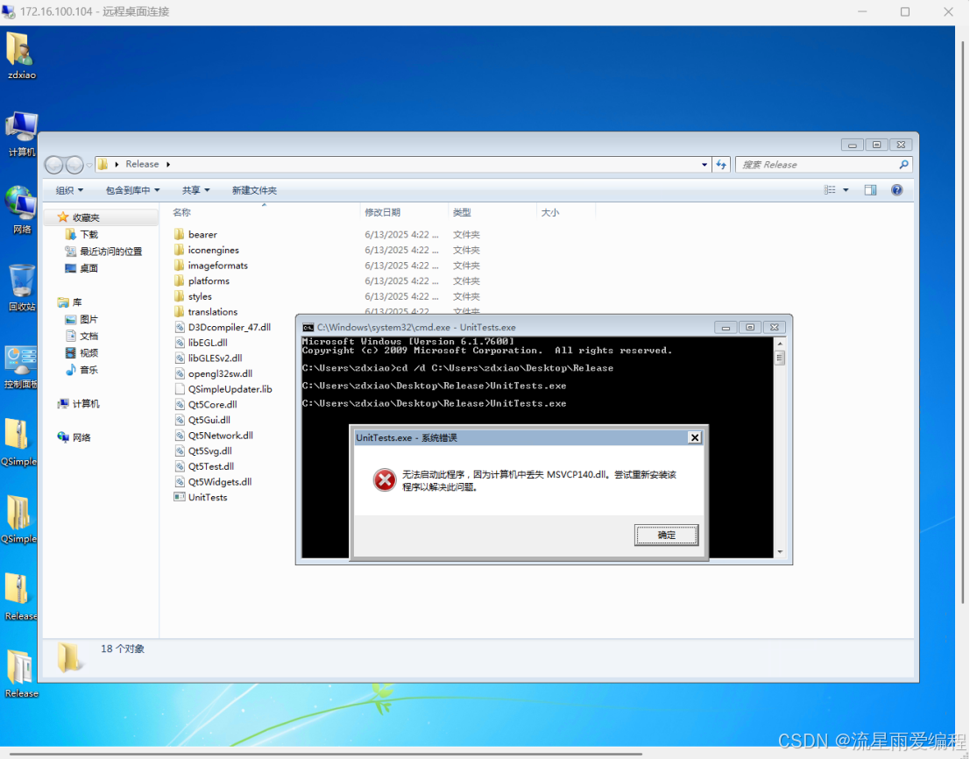
Task: Select 计算机 in the navigation pane
Action: tap(79, 404)
